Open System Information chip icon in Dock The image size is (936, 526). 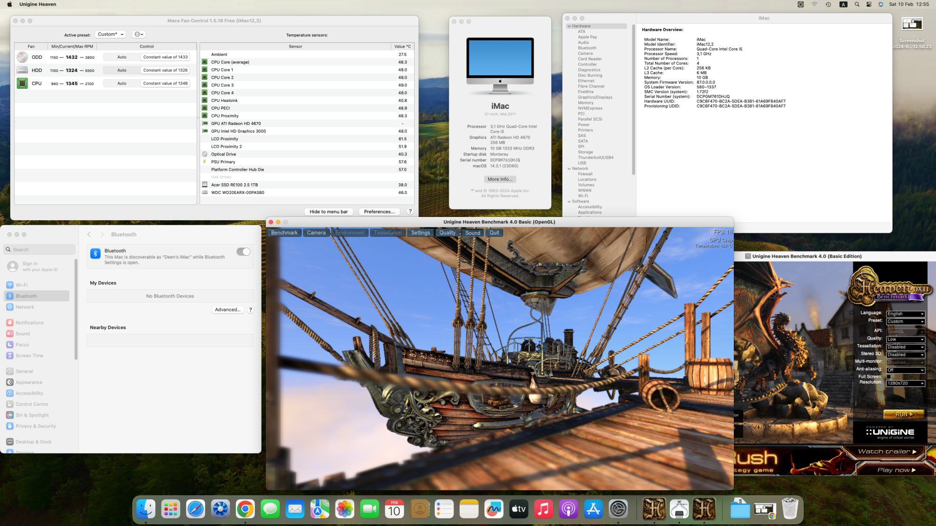tap(679, 509)
